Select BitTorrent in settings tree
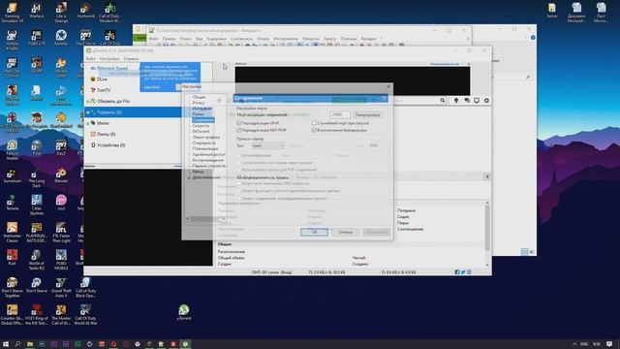 [x=201, y=131]
